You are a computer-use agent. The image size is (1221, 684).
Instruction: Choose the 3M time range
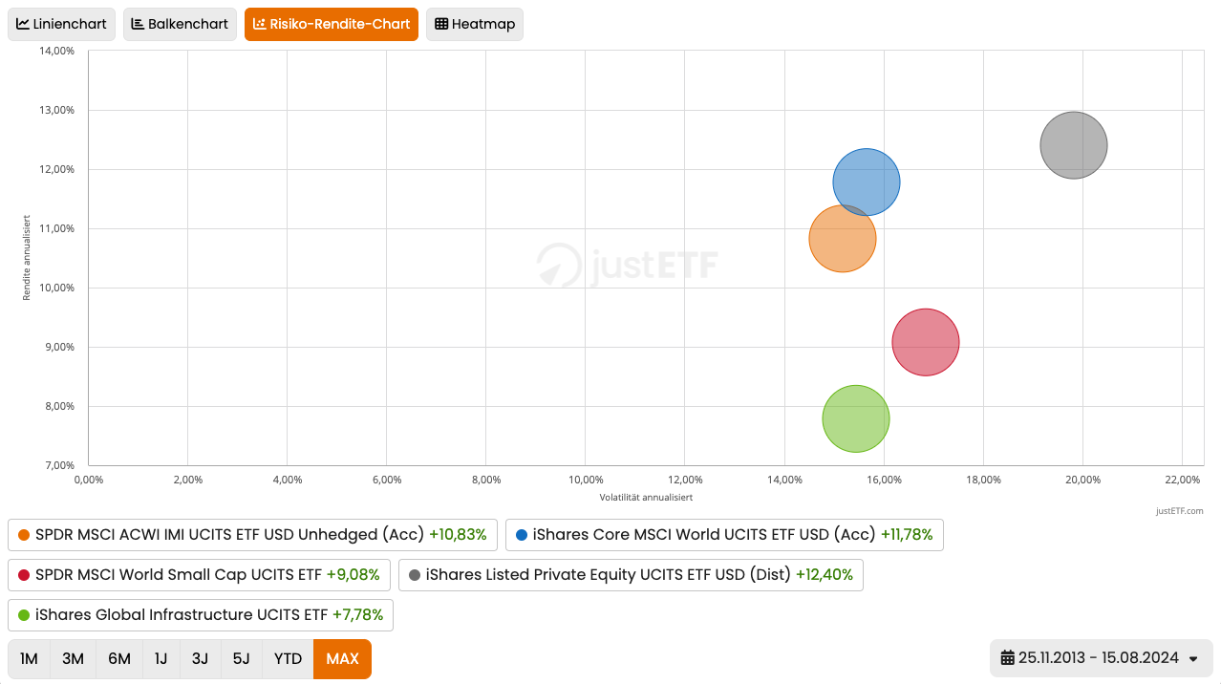[73, 659]
